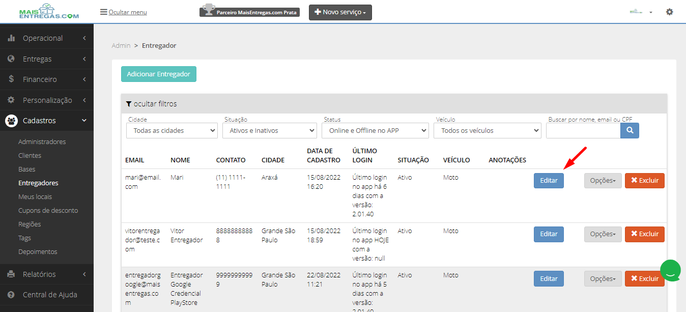Click the Cadastros people icon

(x=11, y=121)
